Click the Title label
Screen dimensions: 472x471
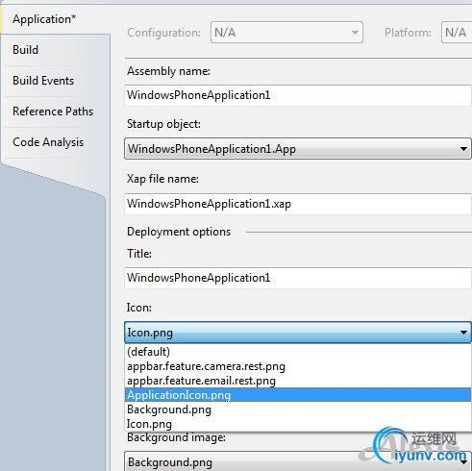[139, 254]
